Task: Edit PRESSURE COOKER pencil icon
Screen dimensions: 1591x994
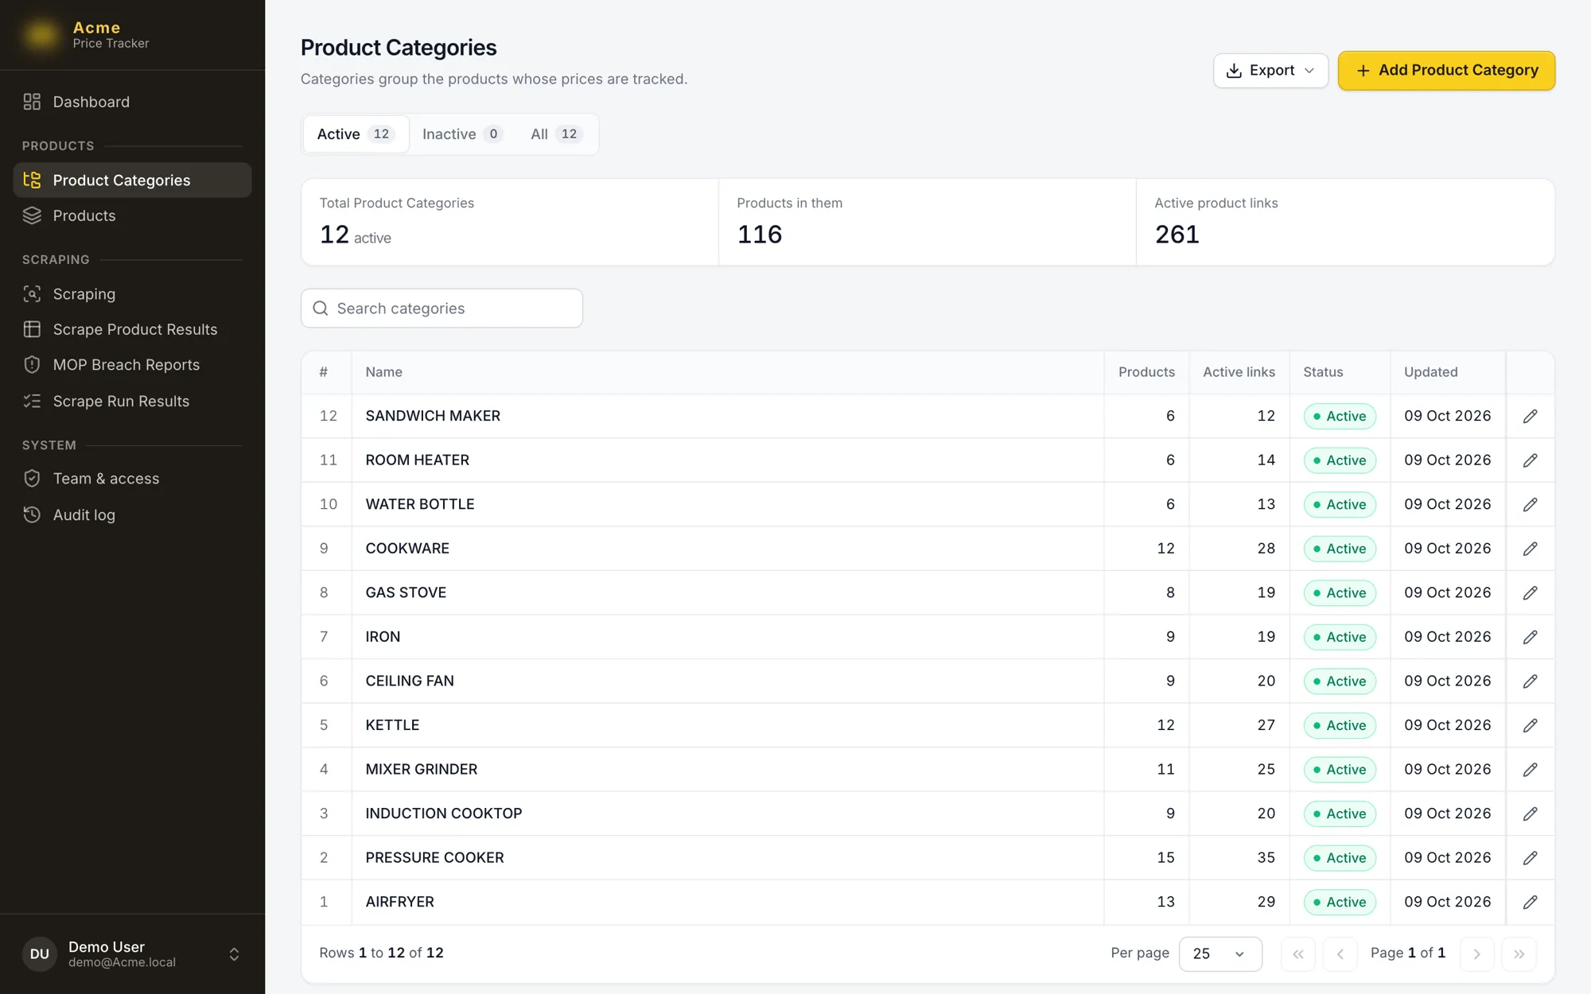Action: pyautogui.click(x=1530, y=857)
